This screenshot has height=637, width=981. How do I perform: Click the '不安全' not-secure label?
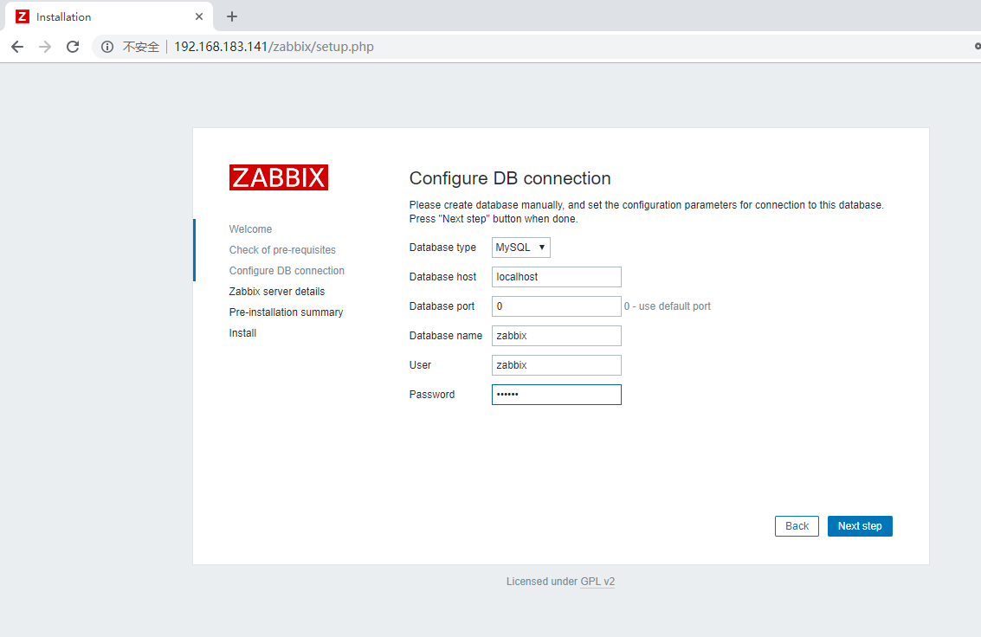click(x=141, y=47)
